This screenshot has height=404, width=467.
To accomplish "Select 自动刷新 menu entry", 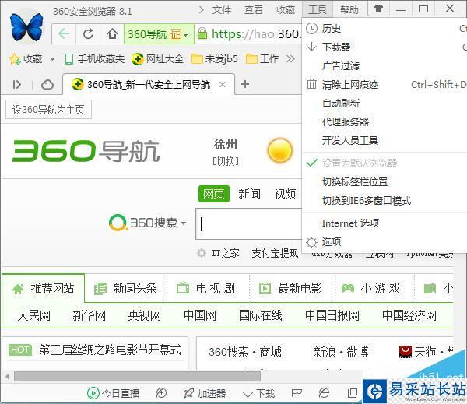I will tap(384, 103).
